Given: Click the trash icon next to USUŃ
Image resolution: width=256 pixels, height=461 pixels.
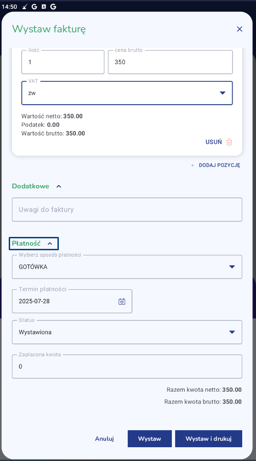Looking at the screenshot, I should (x=229, y=142).
